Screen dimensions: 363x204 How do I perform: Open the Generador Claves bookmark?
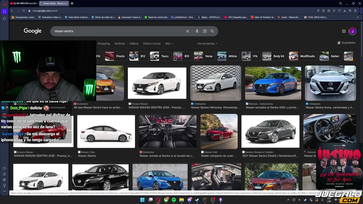coord(130,17)
